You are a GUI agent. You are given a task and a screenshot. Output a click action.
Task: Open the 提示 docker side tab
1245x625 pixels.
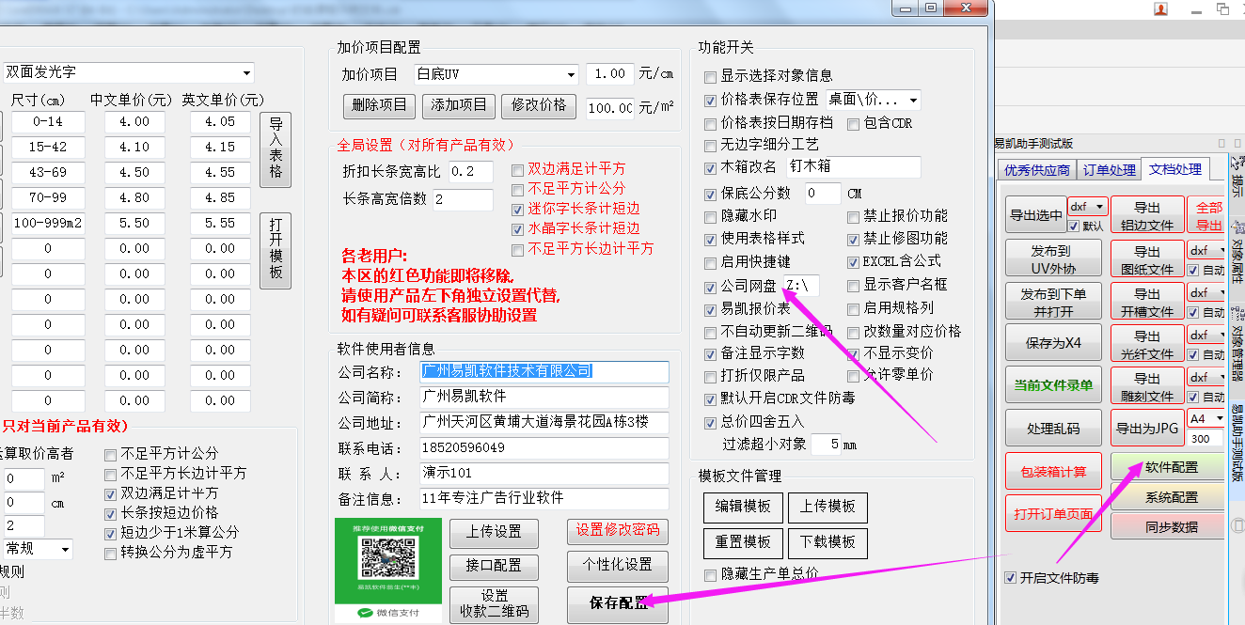point(1237,172)
